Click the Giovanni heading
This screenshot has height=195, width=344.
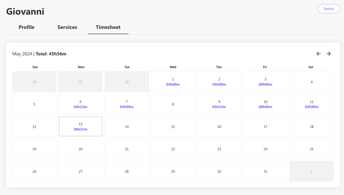[25, 11]
